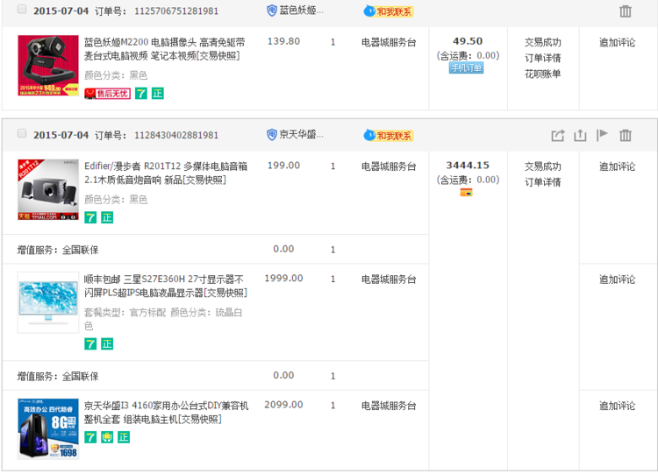
Task: Click 追加评论 for the Edifier speaker
Action: click(x=617, y=166)
